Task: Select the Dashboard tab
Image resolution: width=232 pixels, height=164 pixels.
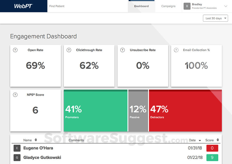Action: point(141,6)
